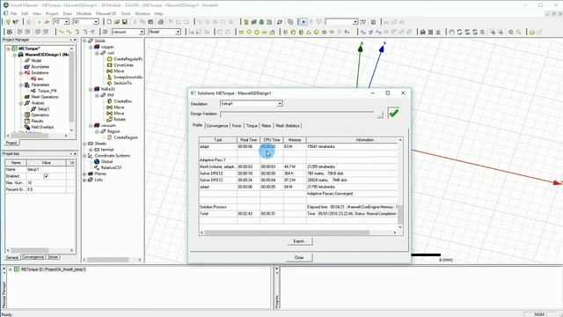This screenshot has width=563, height=317.
Task: Click Max Num value 10 in Properties
Action: pos(46,182)
